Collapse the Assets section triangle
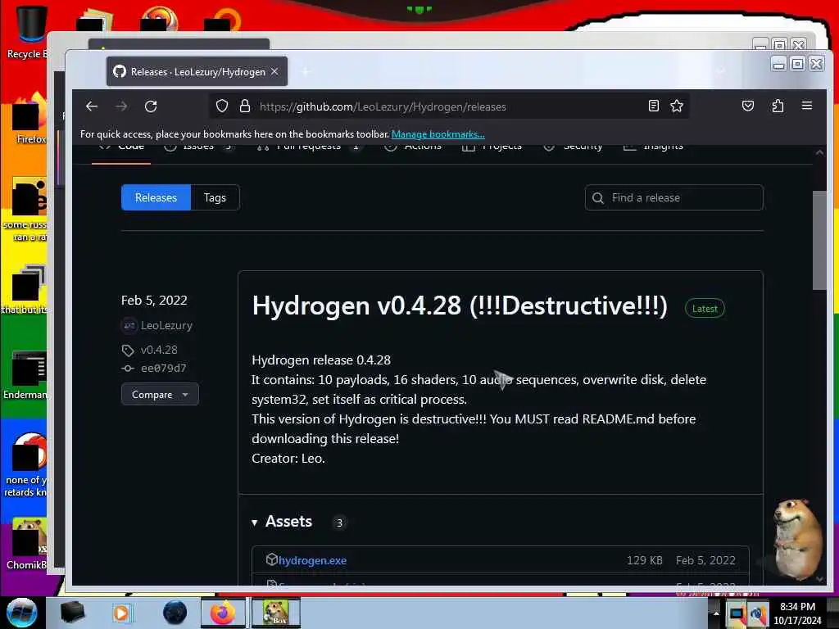 (x=255, y=523)
